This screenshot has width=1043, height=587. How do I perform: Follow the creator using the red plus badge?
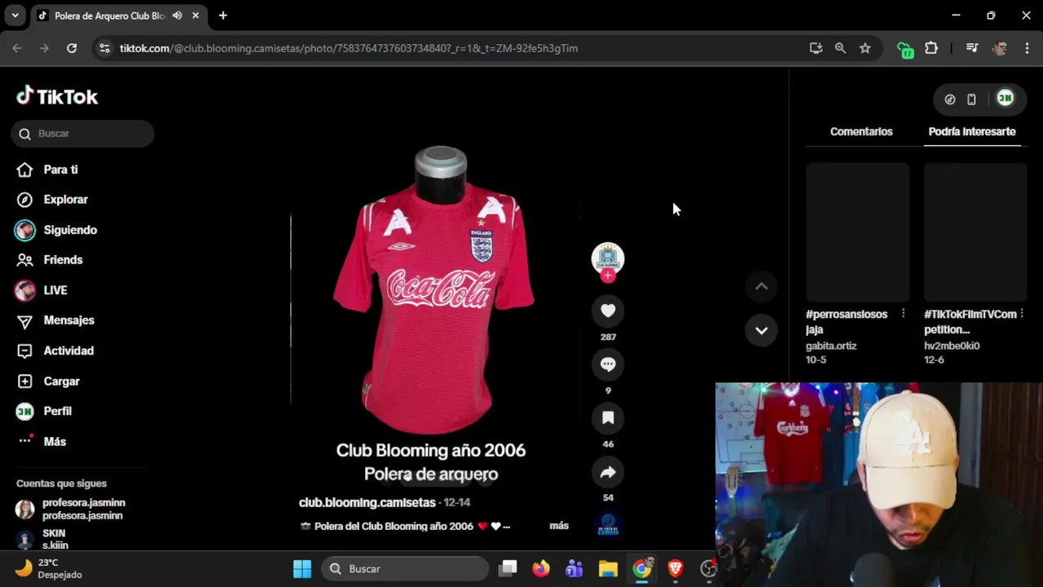pos(608,276)
